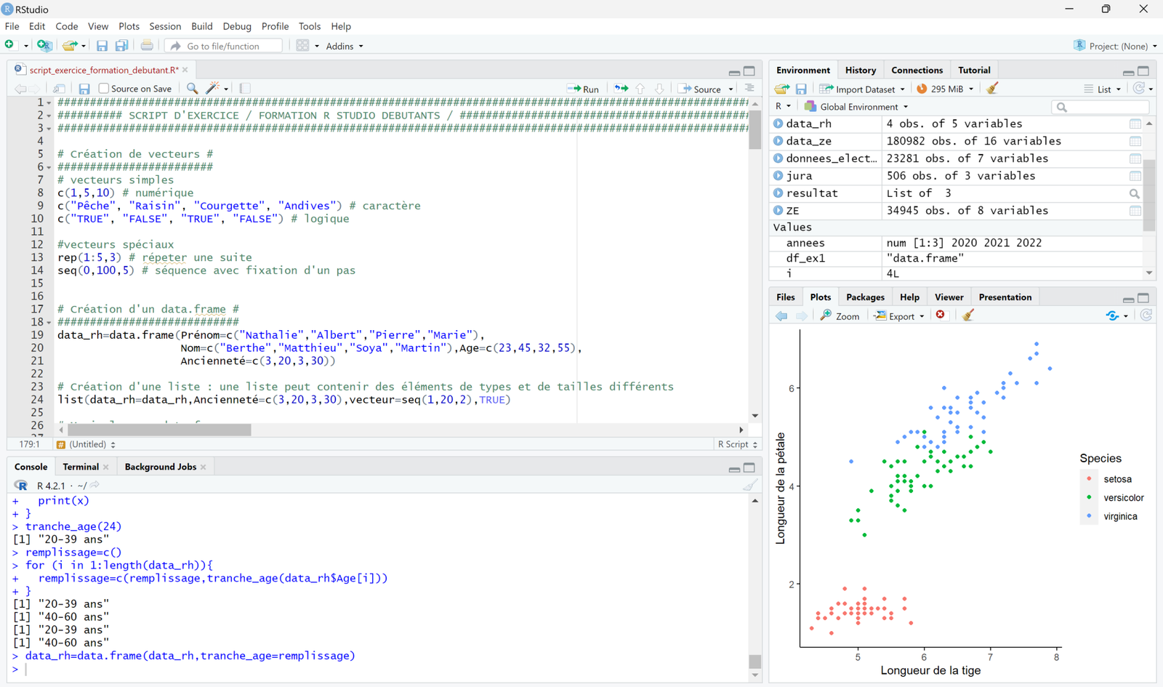
Task: Click the Create a project icon
Action: point(44,45)
